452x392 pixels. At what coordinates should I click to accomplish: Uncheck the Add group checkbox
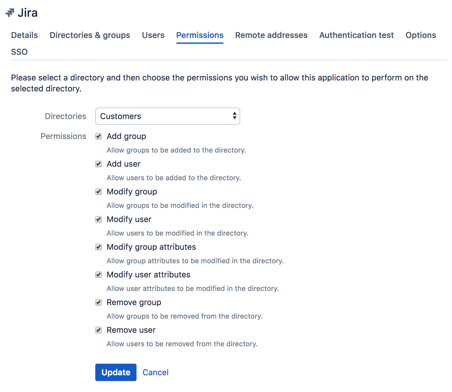[x=99, y=136]
